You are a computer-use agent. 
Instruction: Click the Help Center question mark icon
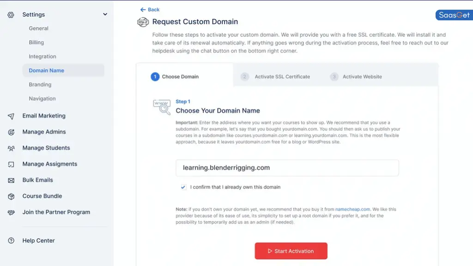(x=11, y=241)
